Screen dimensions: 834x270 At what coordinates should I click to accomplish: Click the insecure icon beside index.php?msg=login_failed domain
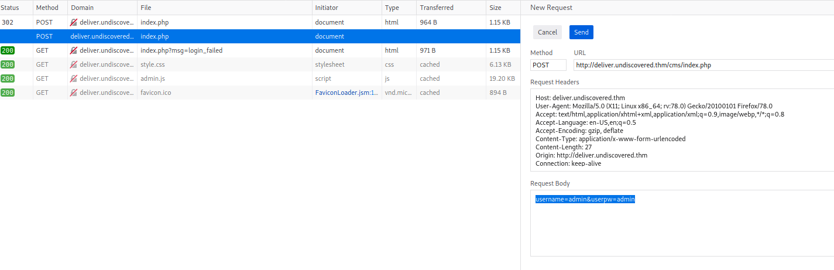coord(74,50)
